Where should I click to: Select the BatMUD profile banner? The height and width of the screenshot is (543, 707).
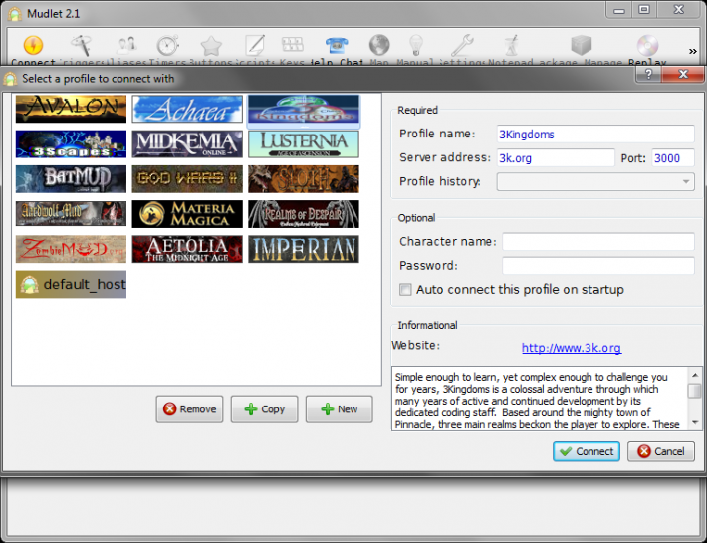click(71, 179)
